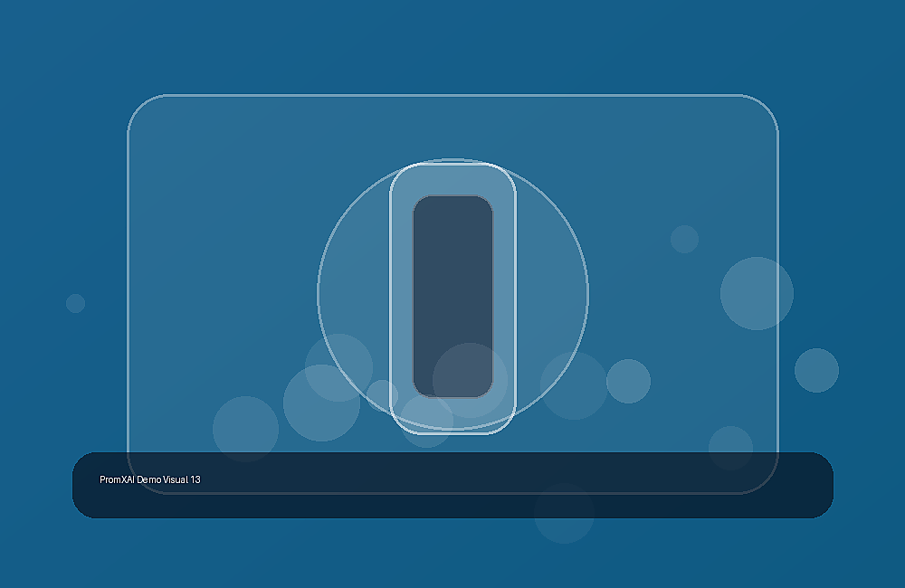Select the large bubble left of the capsule's base

[x=321, y=403]
